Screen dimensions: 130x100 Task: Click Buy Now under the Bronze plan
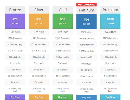pyautogui.click(x=15, y=97)
